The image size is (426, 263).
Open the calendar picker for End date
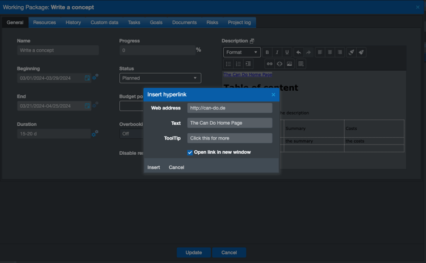[87, 106]
